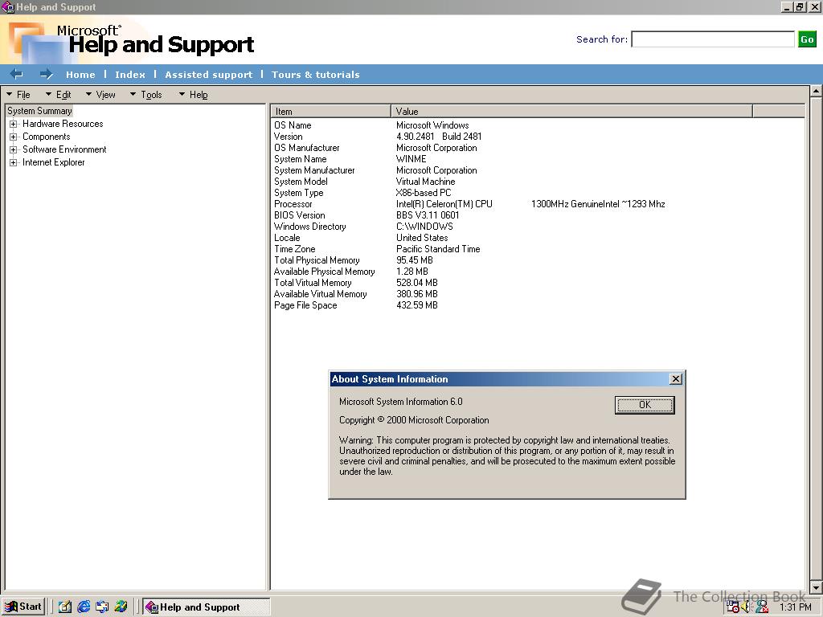The height and width of the screenshot is (617, 823).
Task: Click the taskbar clock showing 1:31 PM
Action: point(795,607)
